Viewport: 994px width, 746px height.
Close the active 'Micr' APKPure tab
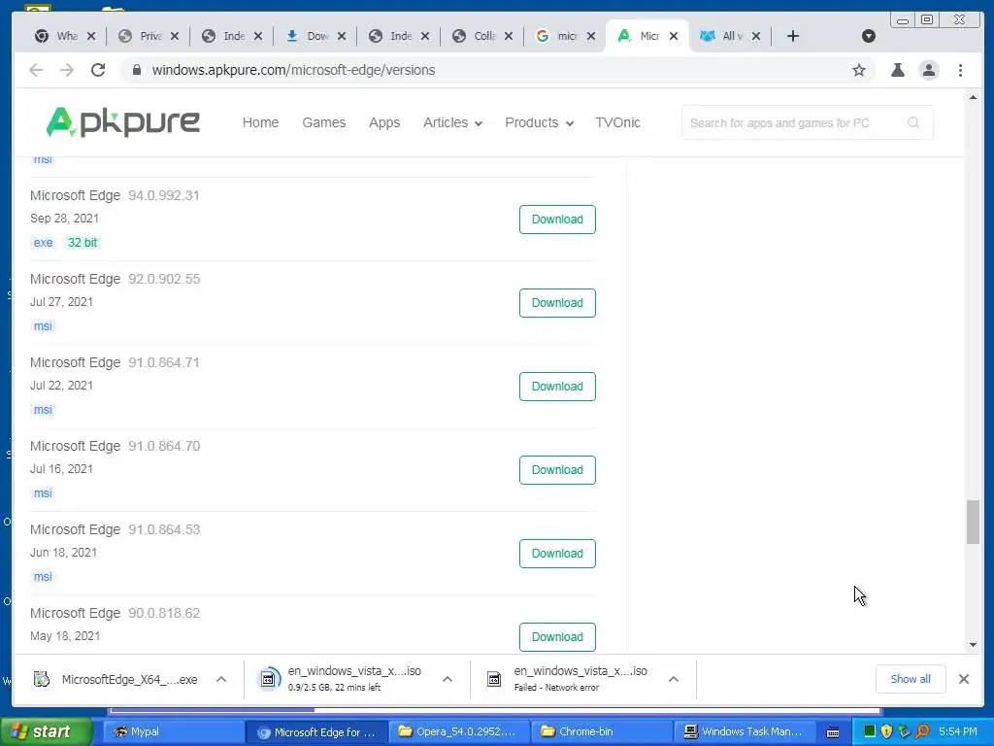(x=674, y=36)
